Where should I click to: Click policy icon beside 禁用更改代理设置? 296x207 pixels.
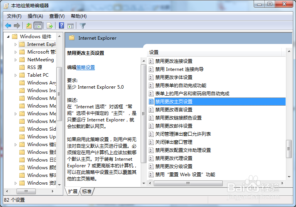coord(151,158)
